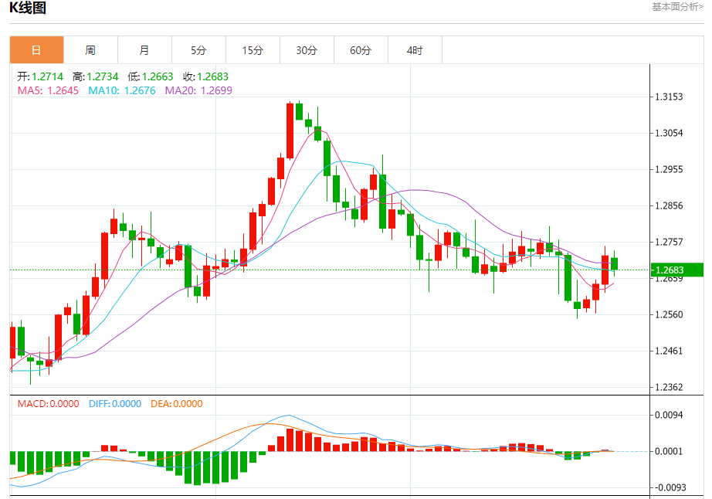Click the last green candlestick on the chart
The image size is (712, 499).
pyautogui.click(x=615, y=264)
